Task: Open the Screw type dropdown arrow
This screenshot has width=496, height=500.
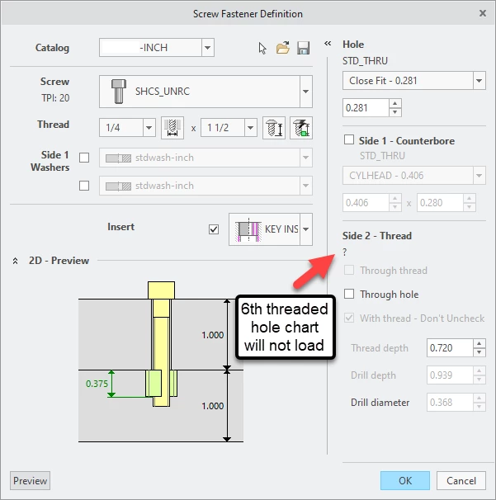Action: pyautogui.click(x=306, y=92)
